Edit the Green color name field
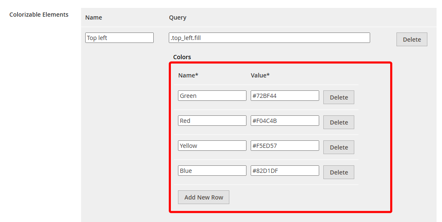Screen dimensions: 442x222 [212, 96]
